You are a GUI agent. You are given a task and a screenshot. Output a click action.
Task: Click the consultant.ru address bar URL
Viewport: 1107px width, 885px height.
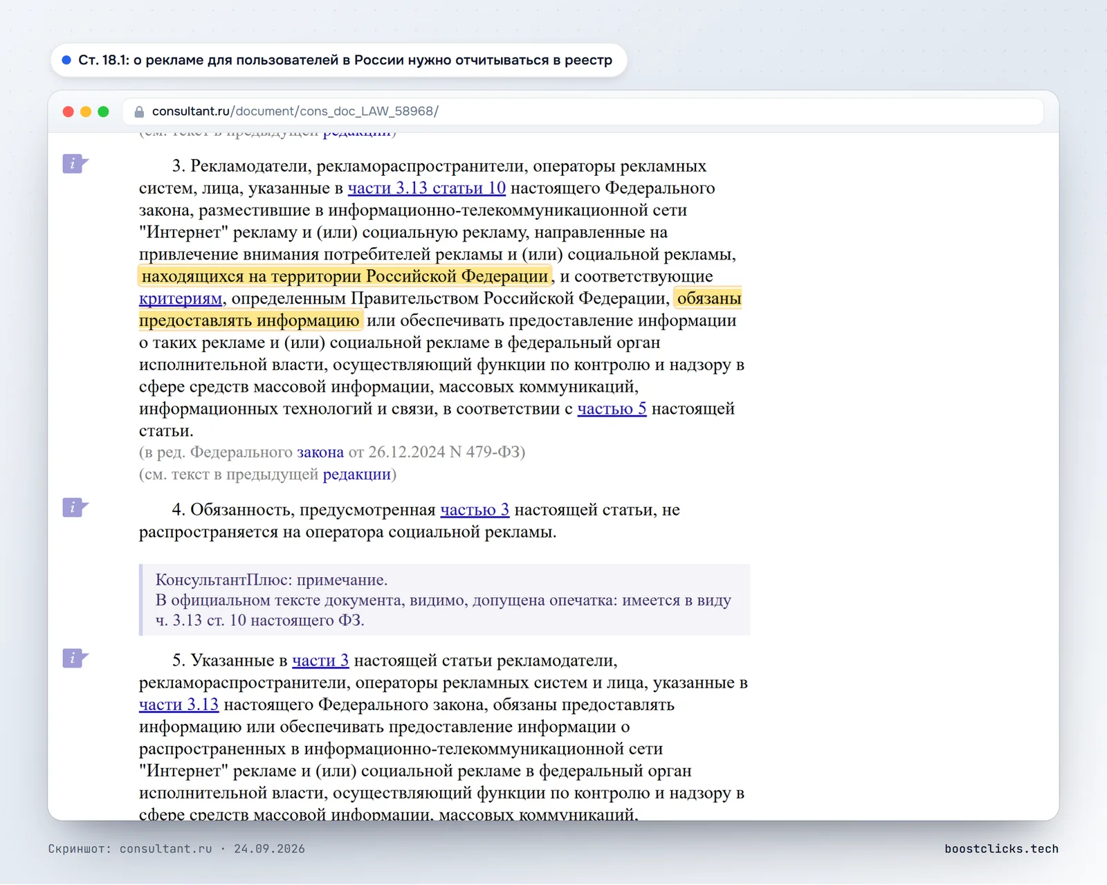click(x=295, y=111)
